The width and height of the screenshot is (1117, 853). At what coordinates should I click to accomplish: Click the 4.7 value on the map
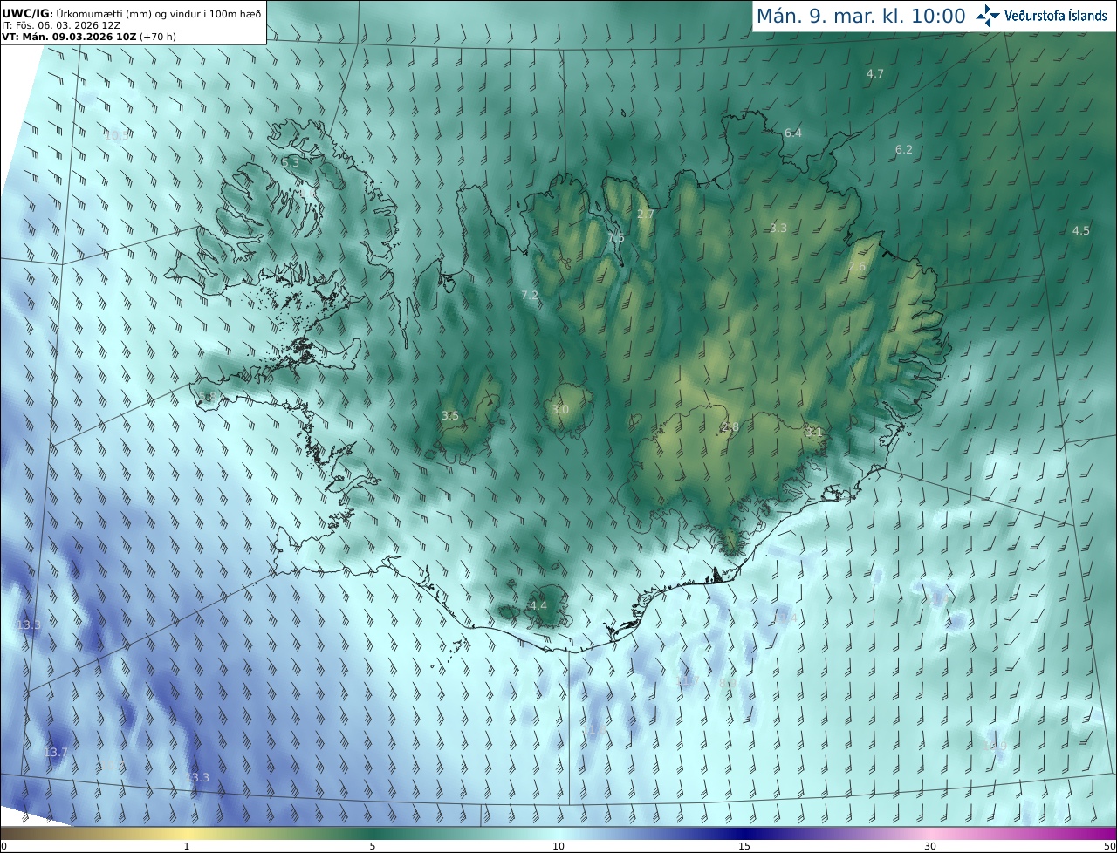(875, 74)
